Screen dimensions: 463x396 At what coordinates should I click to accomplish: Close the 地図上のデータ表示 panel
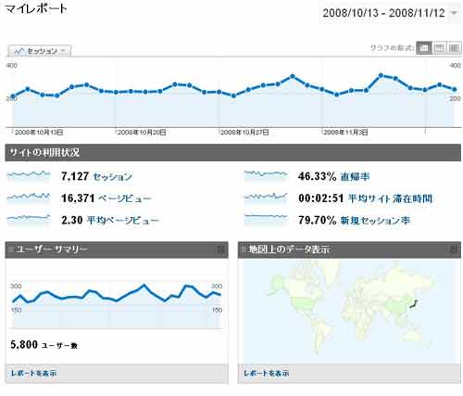click(454, 249)
